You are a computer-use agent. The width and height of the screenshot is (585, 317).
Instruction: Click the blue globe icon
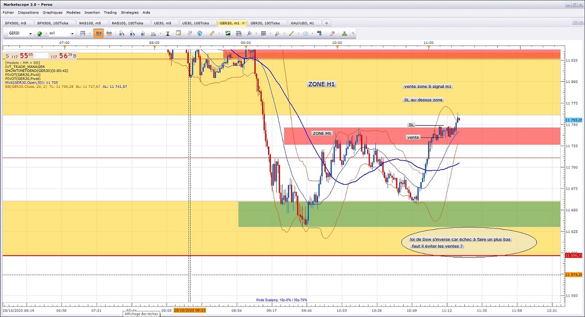[200, 33]
